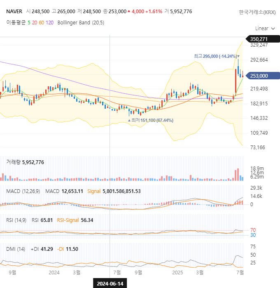Click the 20-day moving average label

coord(35,23)
